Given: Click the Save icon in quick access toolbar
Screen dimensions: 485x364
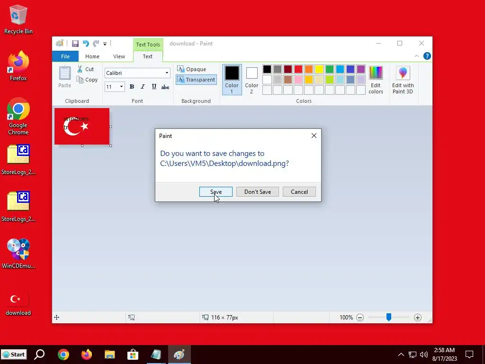Looking at the screenshot, I should pos(75,44).
